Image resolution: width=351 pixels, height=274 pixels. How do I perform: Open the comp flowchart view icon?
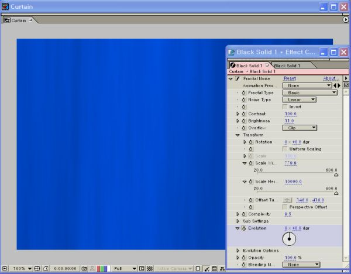(222, 268)
